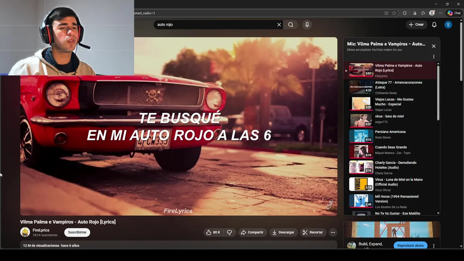This screenshot has height=261, width=464.
Task: Like the video
Action: (x=213, y=232)
